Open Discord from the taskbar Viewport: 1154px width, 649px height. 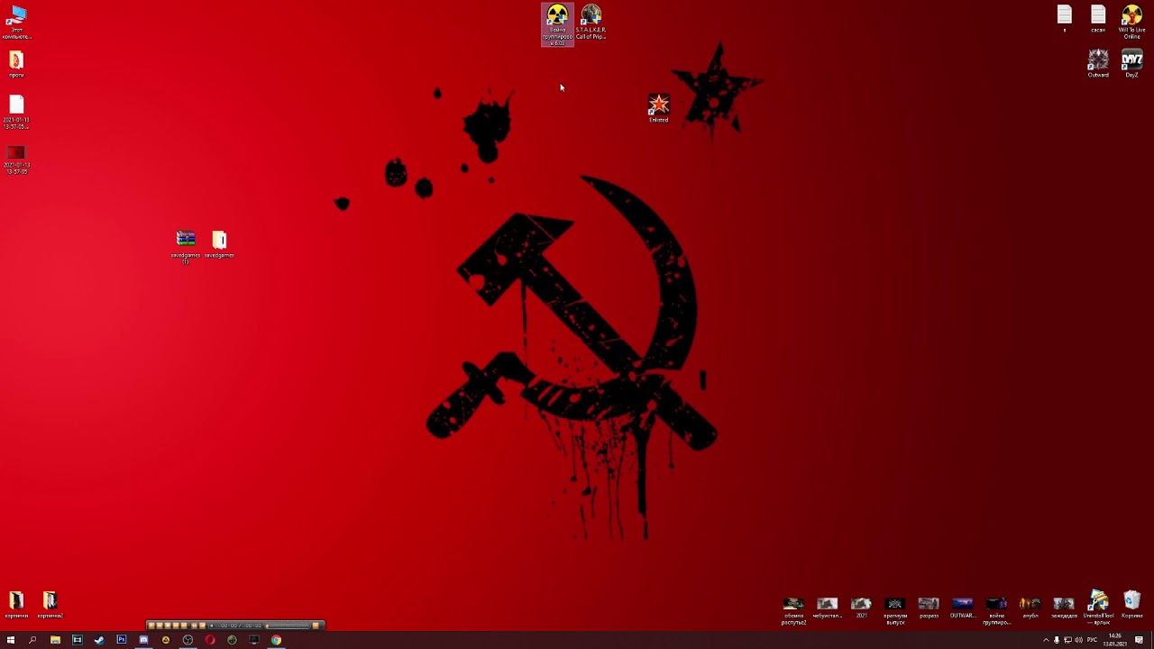[143, 640]
